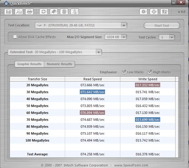Uncheck the High Marks emphasize checkbox
The height and width of the screenshot is (168, 189).
point(150,72)
